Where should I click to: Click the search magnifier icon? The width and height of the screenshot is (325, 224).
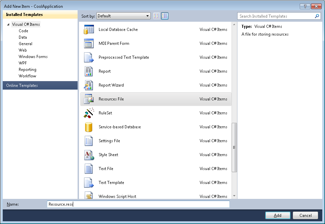click(x=317, y=16)
